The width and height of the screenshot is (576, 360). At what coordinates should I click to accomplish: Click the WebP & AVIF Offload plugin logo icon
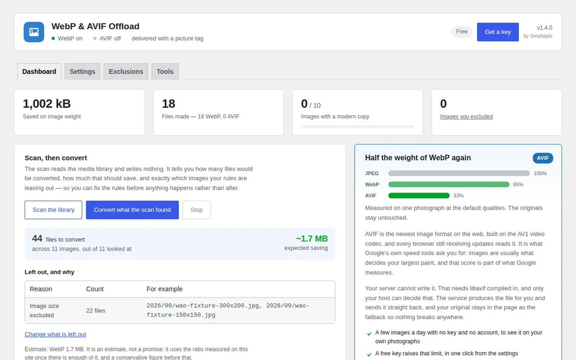pyautogui.click(x=34, y=32)
